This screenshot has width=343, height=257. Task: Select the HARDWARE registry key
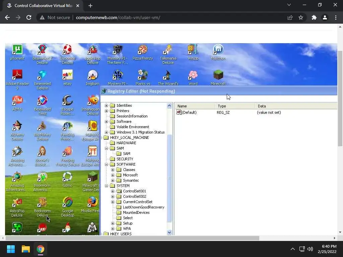click(126, 143)
